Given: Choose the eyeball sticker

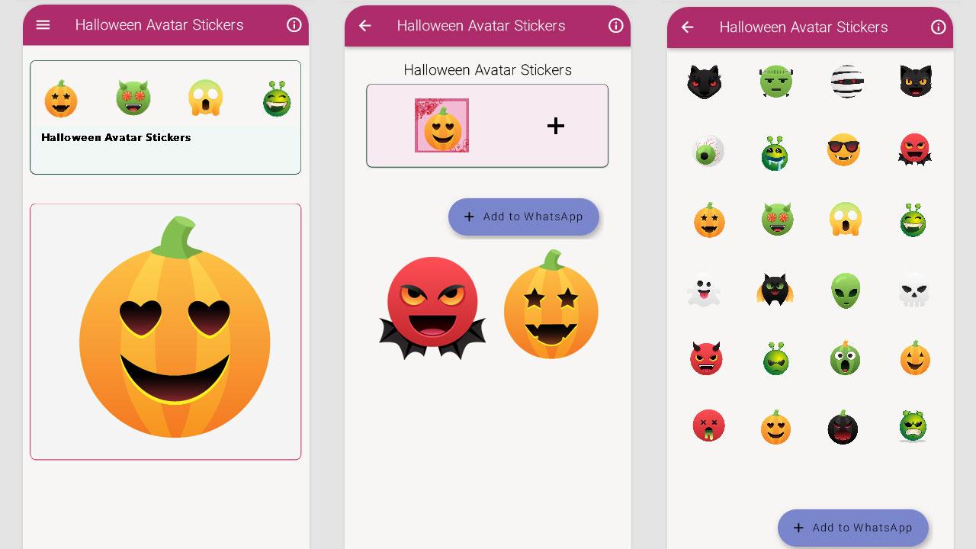Looking at the screenshot, I should pos(708,151).
